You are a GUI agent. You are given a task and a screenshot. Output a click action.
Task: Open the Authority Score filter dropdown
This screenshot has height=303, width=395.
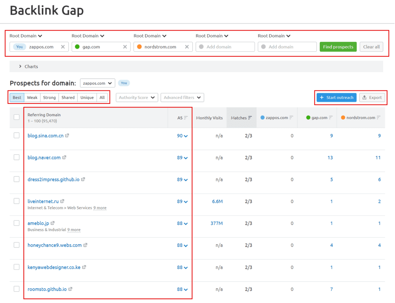point(137,97)
